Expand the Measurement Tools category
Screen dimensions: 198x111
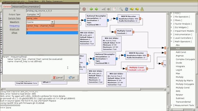point(171,105)
